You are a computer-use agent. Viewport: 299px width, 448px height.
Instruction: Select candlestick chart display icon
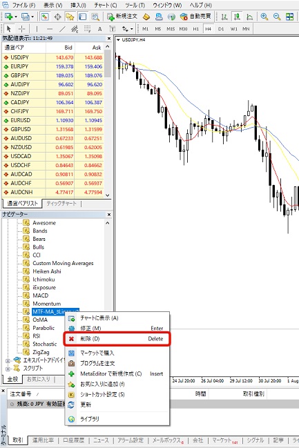tap(237, 17)
